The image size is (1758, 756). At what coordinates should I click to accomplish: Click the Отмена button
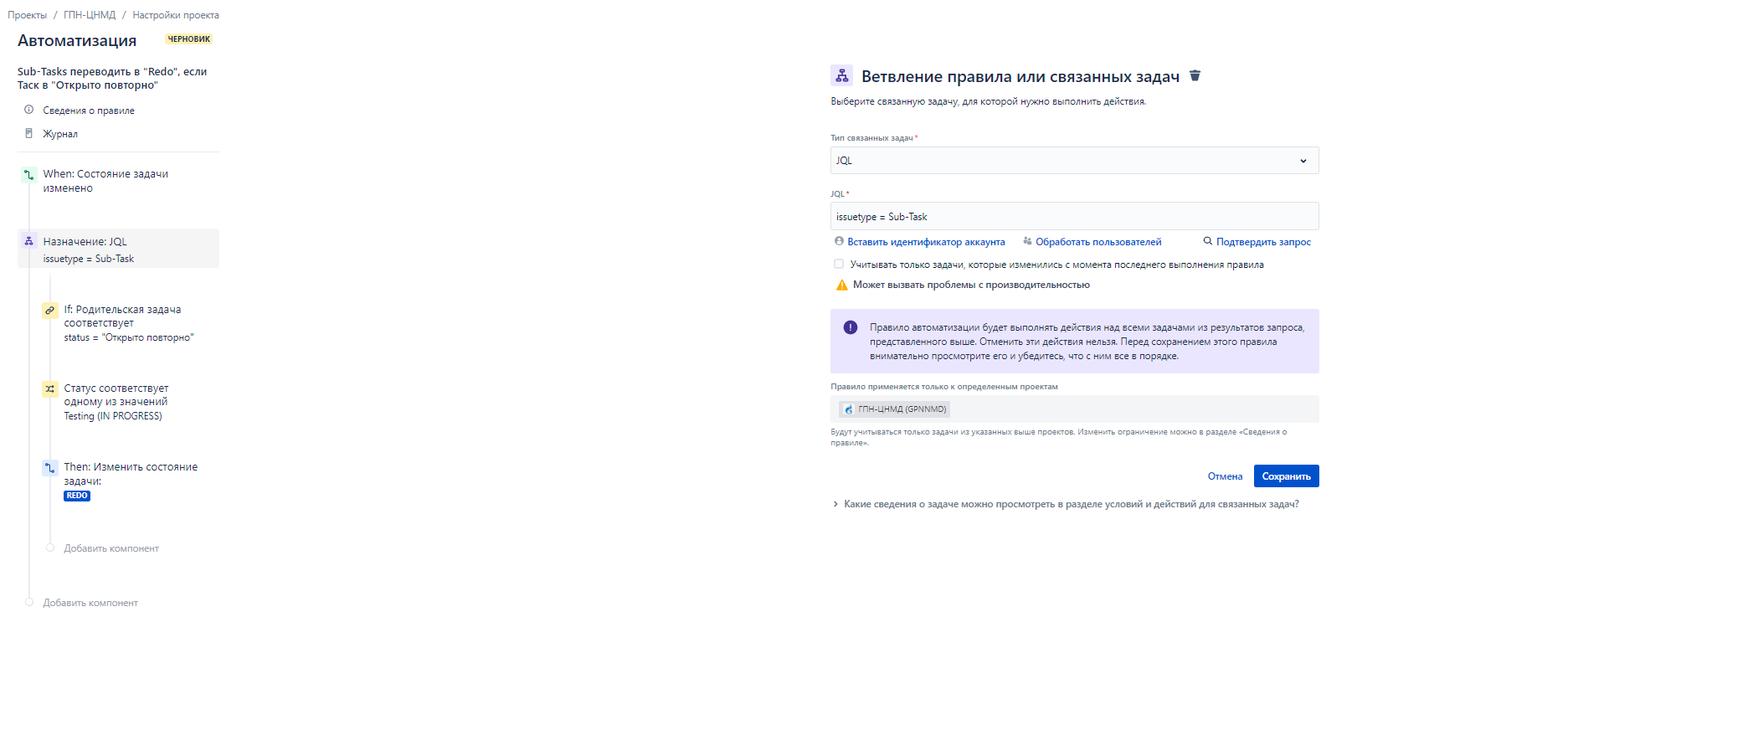[1225, 476]
